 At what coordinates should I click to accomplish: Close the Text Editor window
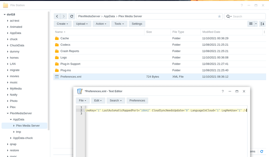point(244,91)
